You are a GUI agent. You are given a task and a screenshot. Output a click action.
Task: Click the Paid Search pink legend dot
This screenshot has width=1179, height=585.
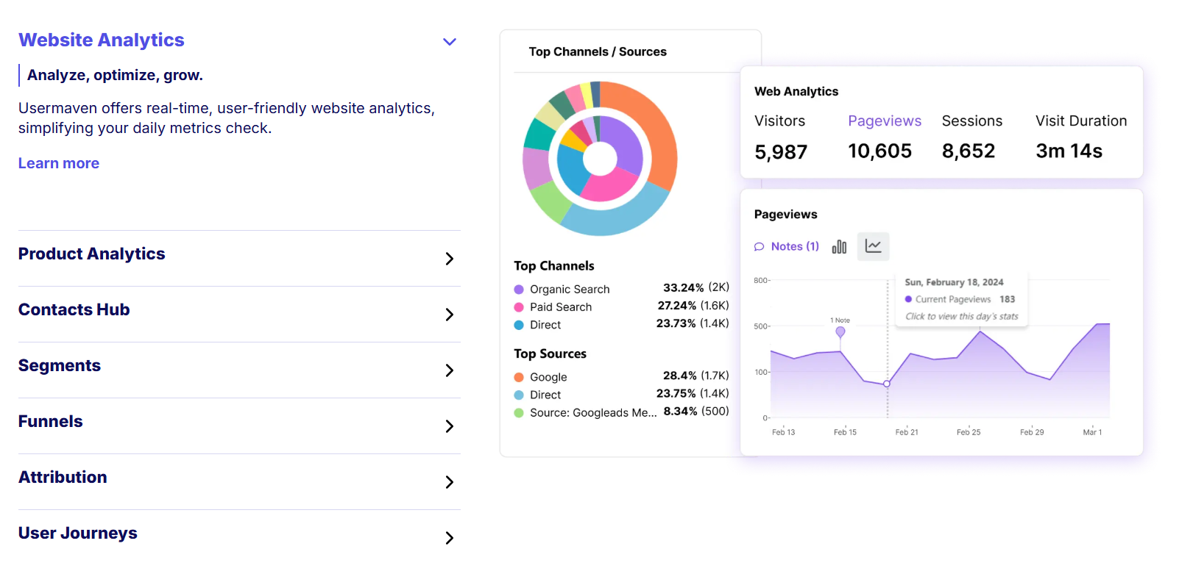point(519,307)
